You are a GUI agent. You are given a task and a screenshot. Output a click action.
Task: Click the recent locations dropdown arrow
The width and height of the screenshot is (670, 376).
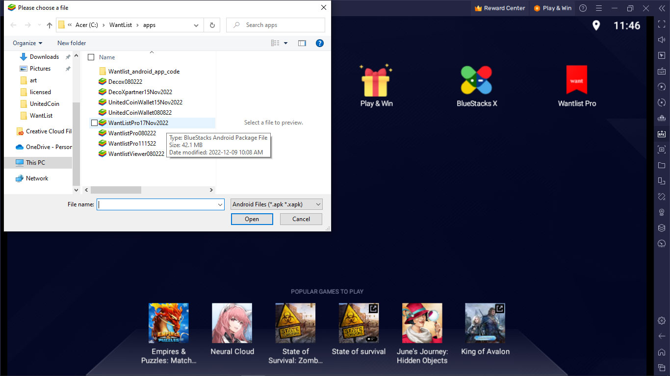tap(38, 25)
